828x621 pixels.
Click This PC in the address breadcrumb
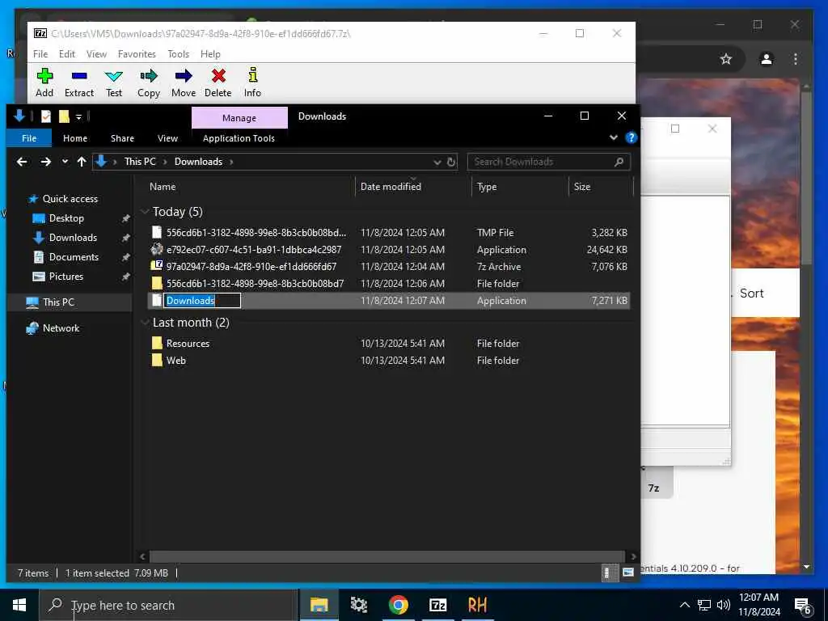pyautogui.click(x=140, y=162)
